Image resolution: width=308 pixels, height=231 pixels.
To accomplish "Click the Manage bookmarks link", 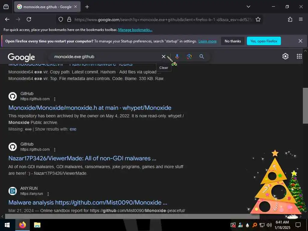I will coord(135,30).
